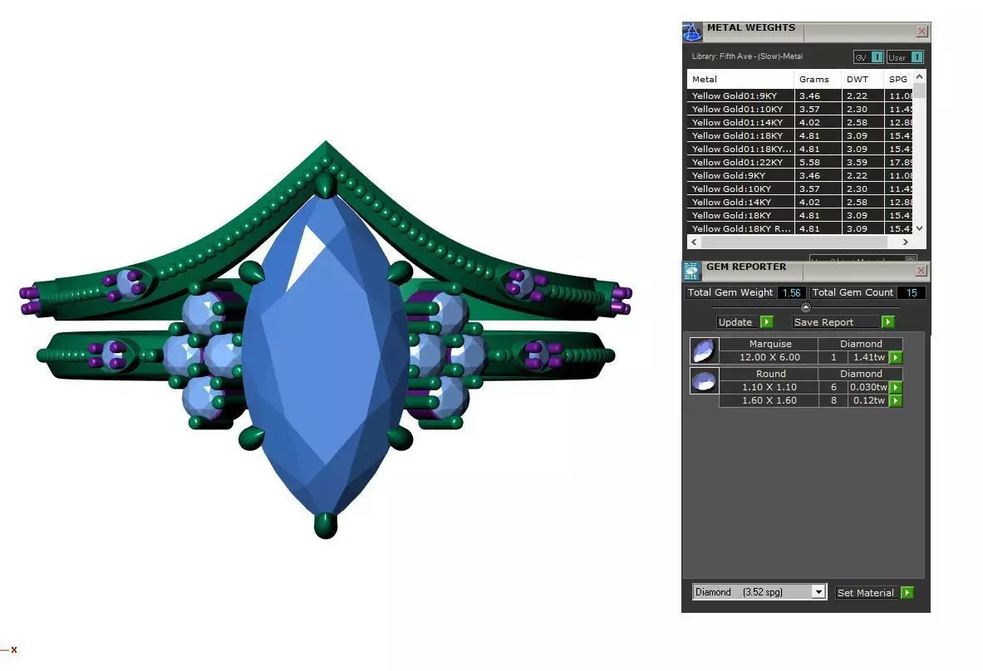Click the 12.00 X 6.00 size cell
Image resolution: width=983 pixels, height=671 pixels.
tap(769, 358)
